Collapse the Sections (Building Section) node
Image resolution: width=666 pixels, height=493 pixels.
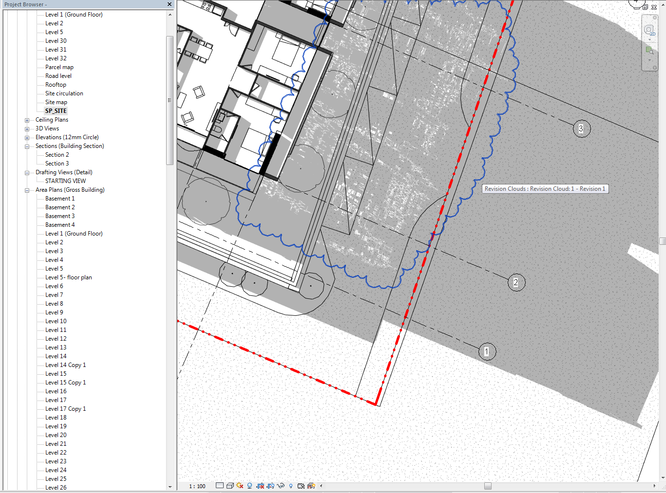click(x=27, y=146)
